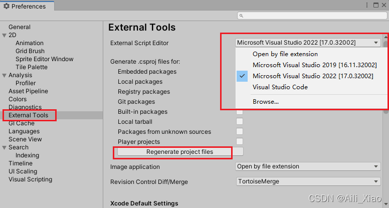389x208 pixels.
Task: Open the Image application dropdown
Action: [308, 166]
